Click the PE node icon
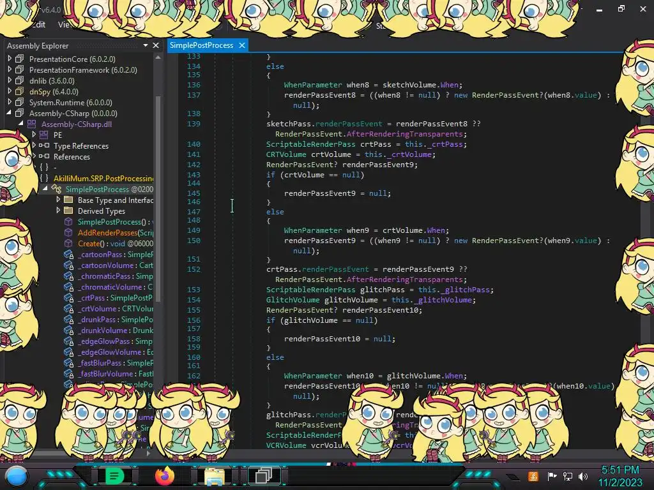Image resolution: width=654 pixels, height=490 pixels. pos(44,135)
